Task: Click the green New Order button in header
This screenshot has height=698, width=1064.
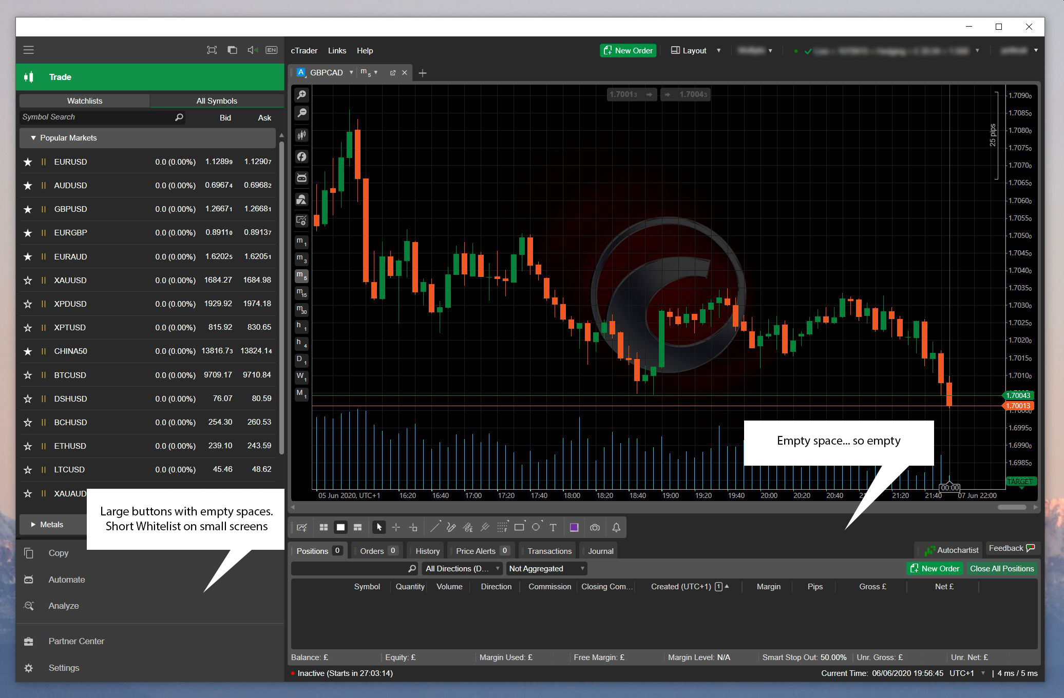Action: [x=628, y=51]
